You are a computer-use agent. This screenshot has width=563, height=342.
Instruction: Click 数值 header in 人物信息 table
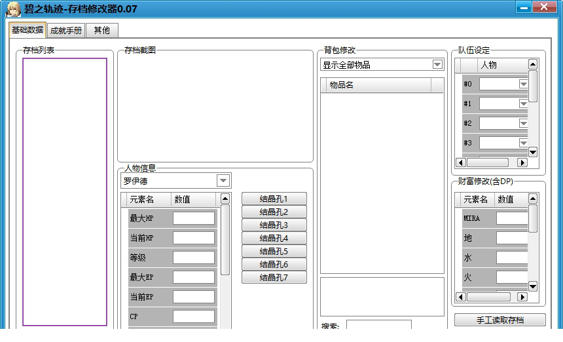[x=194, y=199]
